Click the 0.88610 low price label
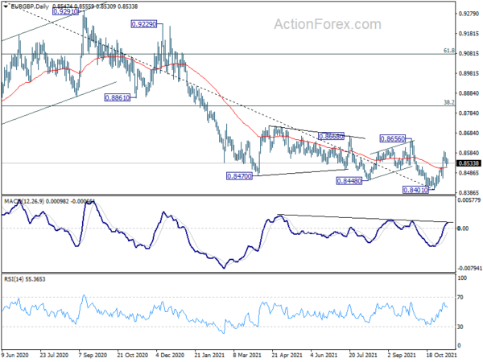 click(x=118, y=98)
